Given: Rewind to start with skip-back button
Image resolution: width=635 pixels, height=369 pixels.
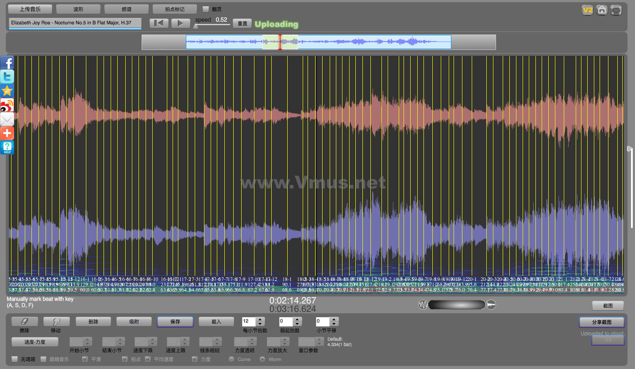Looking at the screenshot, I should point(159,23).
